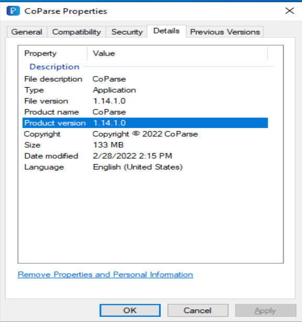Select the Language property row
This screenshot has width=302, height=322.
[145, 167]
